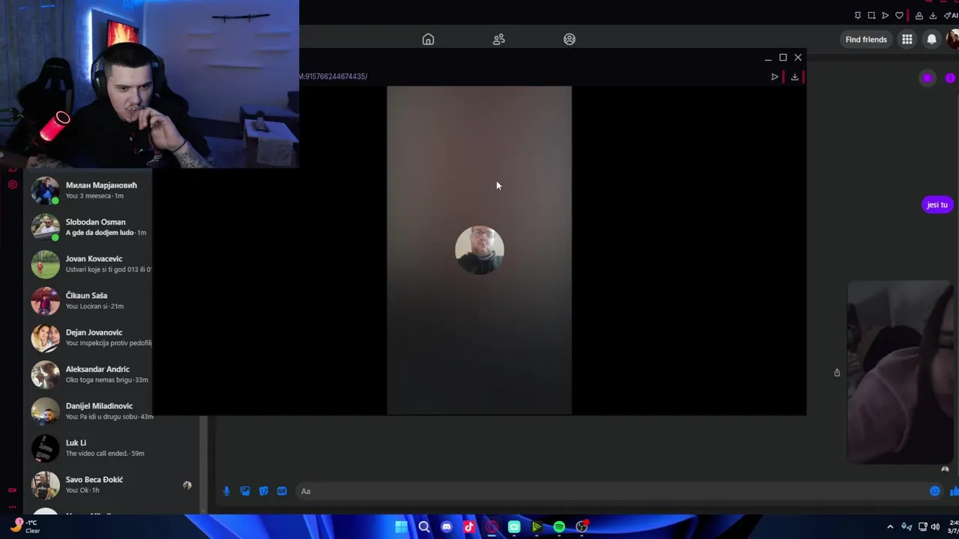959x539 pixels.
Task: Open the emoji picker in message box
Action: pyautogui.click(x=935, y=491)
